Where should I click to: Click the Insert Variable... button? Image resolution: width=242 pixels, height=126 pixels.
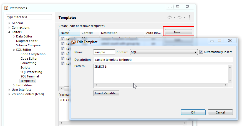106,93
